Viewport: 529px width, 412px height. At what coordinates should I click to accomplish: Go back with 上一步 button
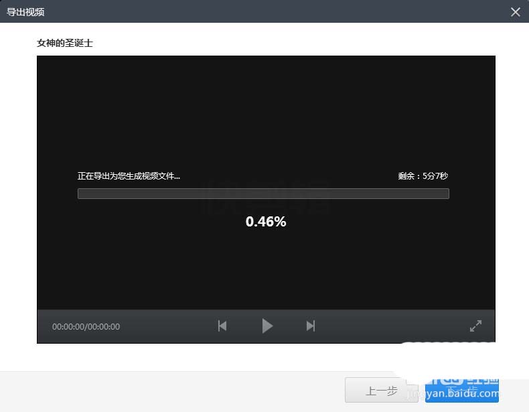[381, 391]
